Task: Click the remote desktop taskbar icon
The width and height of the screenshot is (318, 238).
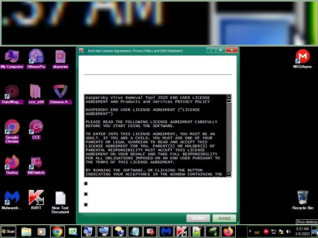Action: point(89,231)
